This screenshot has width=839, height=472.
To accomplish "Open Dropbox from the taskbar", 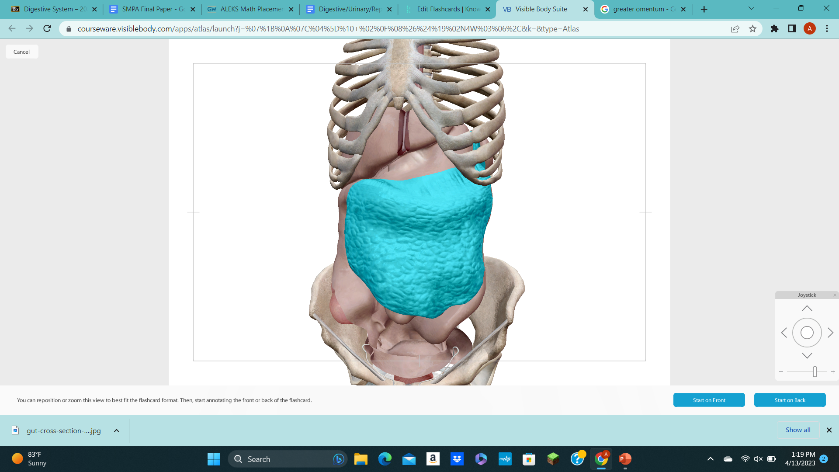I will click(x=457, y=459).
